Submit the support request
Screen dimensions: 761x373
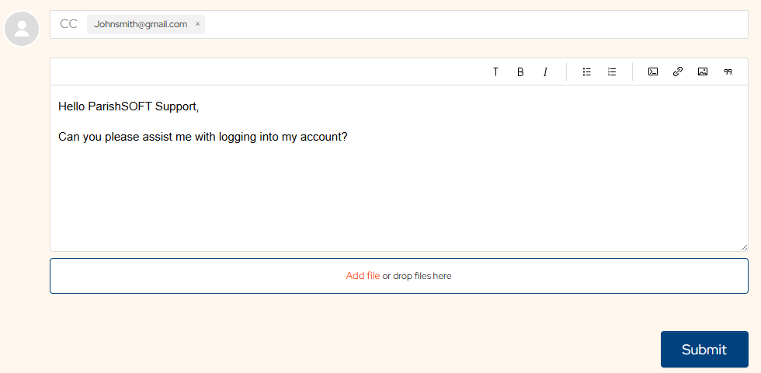[704, 349]
